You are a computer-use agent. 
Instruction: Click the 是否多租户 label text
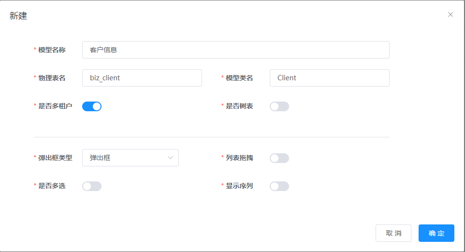point(55,106)
